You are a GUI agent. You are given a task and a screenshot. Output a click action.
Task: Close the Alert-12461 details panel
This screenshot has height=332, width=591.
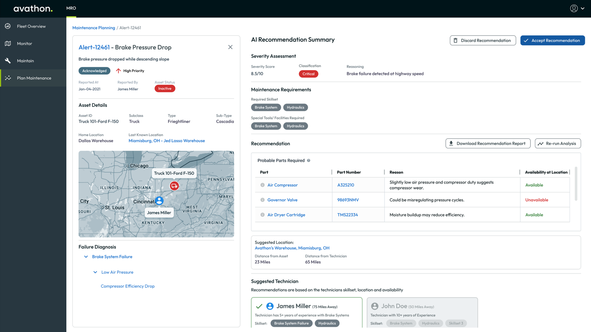click(x=230, y=47)
